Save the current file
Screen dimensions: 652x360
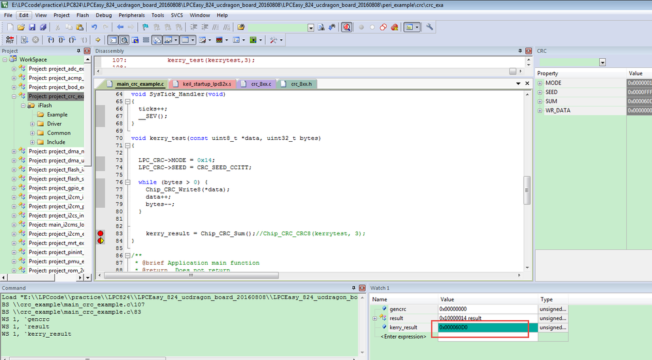point(32,27)
